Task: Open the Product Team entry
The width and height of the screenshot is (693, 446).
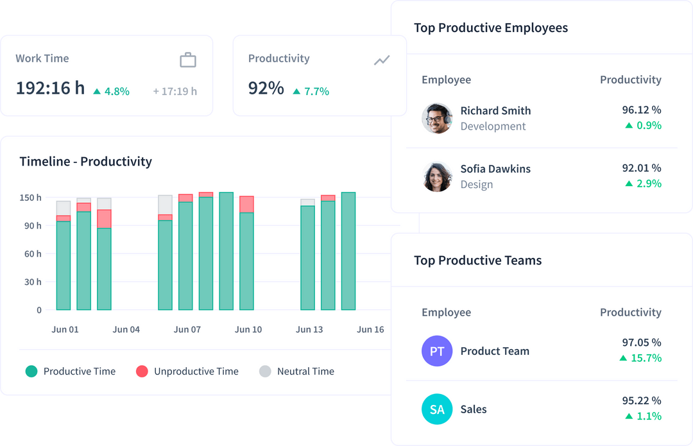Action: [495, 351]
